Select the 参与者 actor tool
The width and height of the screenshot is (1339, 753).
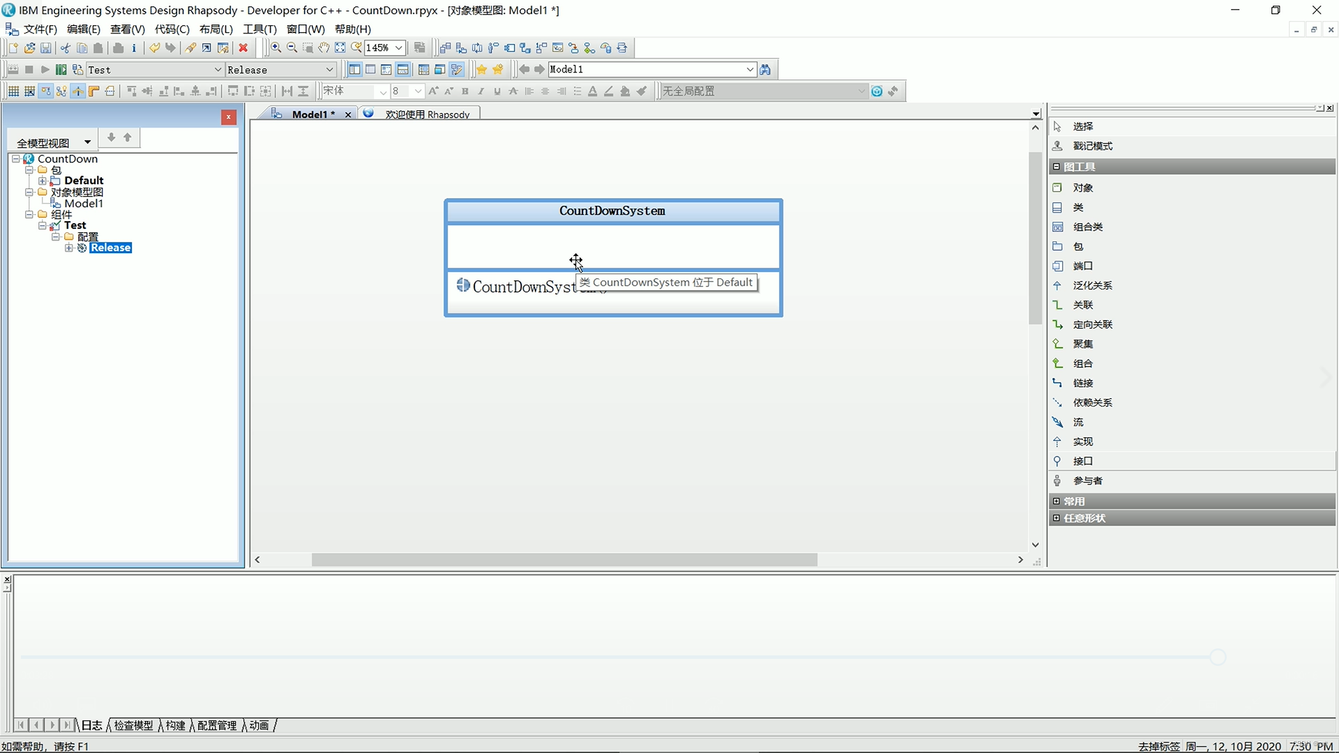pyautogui.click(x=1087, y=481)
